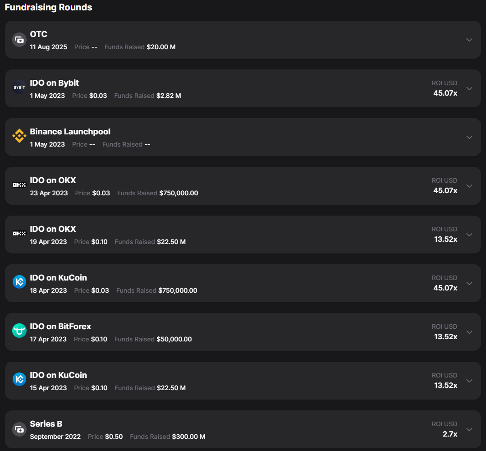
Task: Click the Bybit logo icon
Action: click(19, 88)
